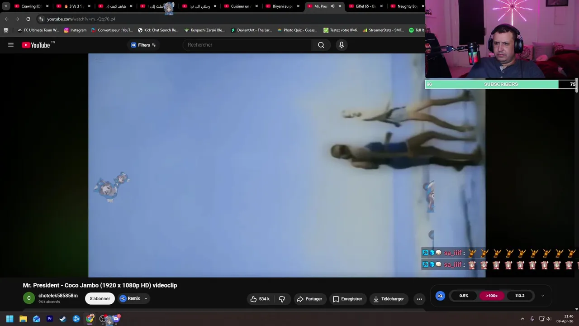View site information icon in address bar
Viewport: 579px width, 326px height.
click(x=41, y=19)
